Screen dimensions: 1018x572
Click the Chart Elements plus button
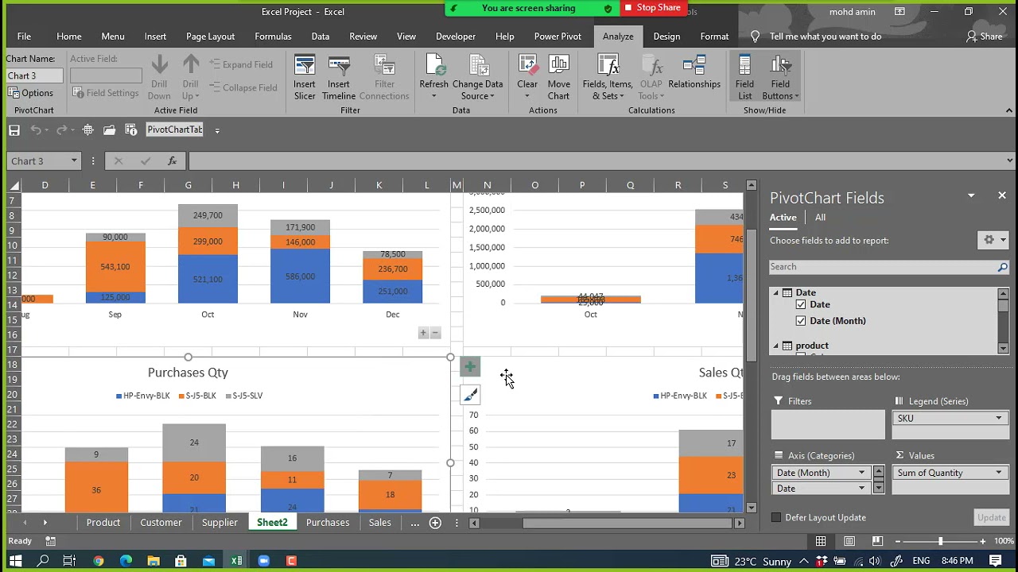[470, 366]
